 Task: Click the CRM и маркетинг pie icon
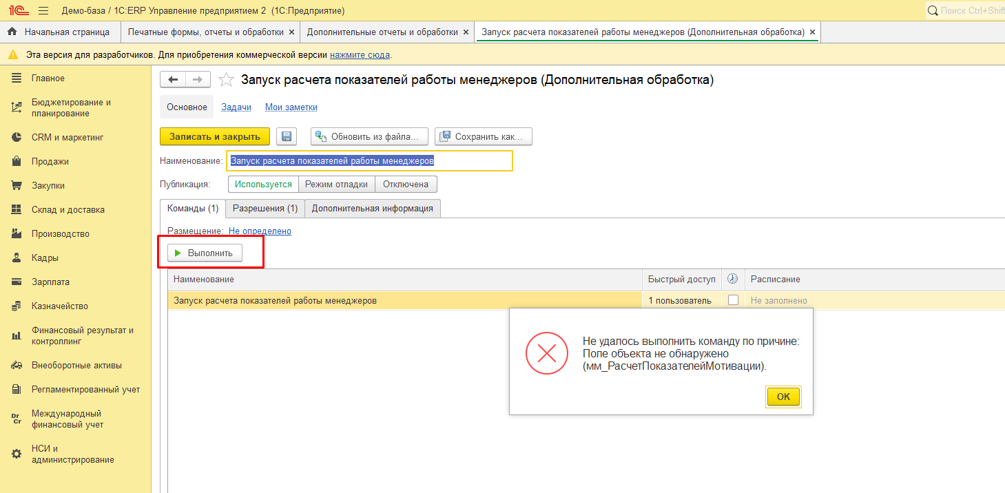17,137
